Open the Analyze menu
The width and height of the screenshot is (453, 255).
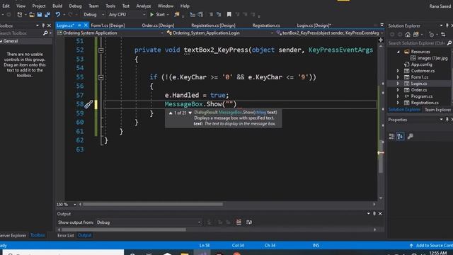[144, 6]
